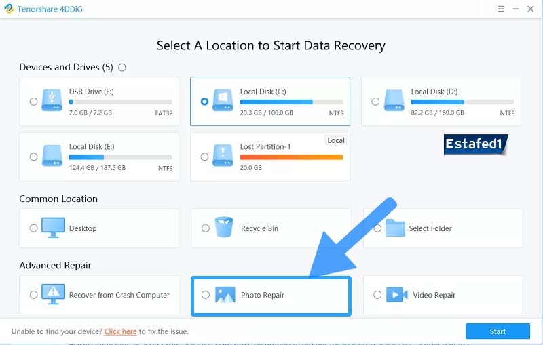The width and height of the screenshot is (543, 345).
Task: Click the Lost Partition-1 orange usage bar
Action: (x=291, y=157)
